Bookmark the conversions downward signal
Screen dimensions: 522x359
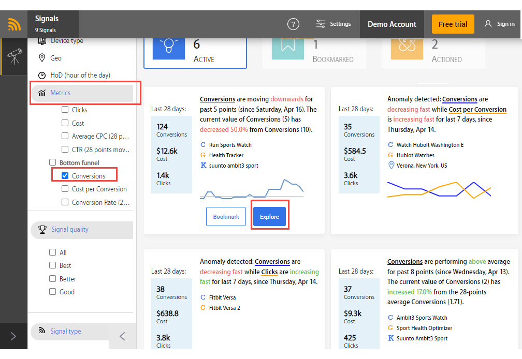point(226,217)
